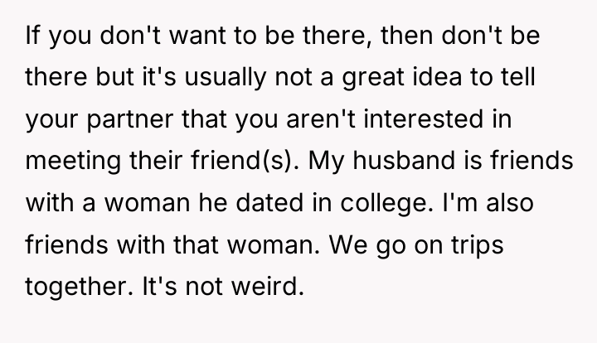Select the word "partner"
This screenshot has height=343, width=597.
130,120
